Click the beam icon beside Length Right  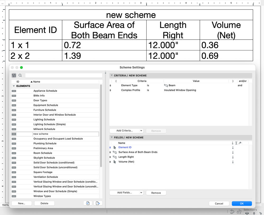pos(115,157)
